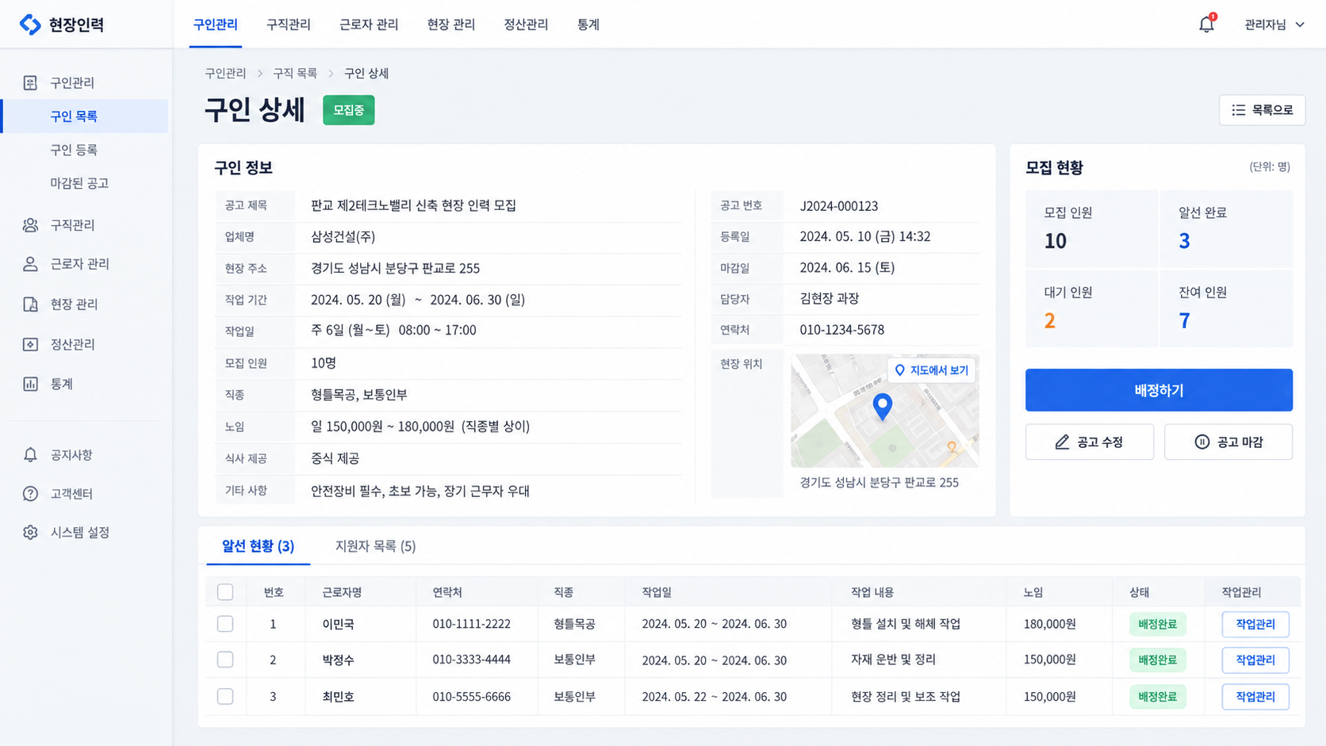
Task: Click contact number 010-1234-5678
Action: (x=841, y=330)
